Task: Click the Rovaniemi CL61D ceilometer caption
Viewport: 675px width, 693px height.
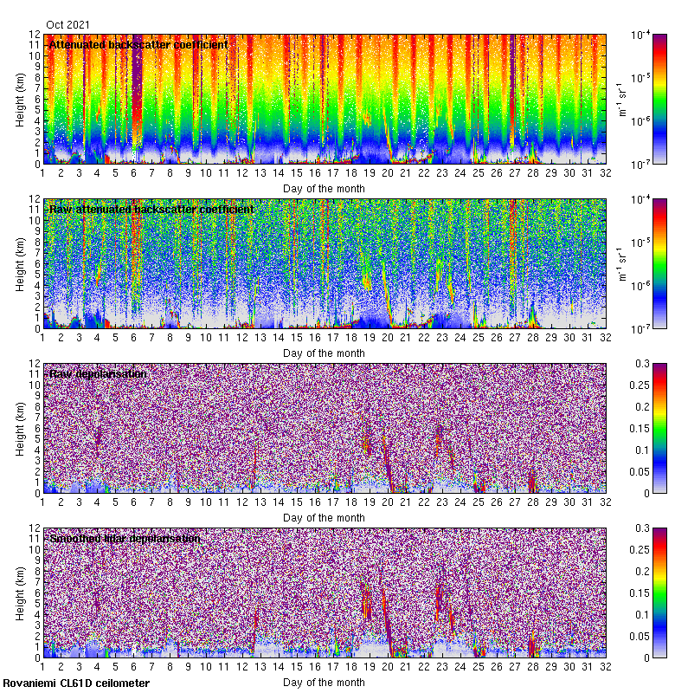Action: [76, 683]
